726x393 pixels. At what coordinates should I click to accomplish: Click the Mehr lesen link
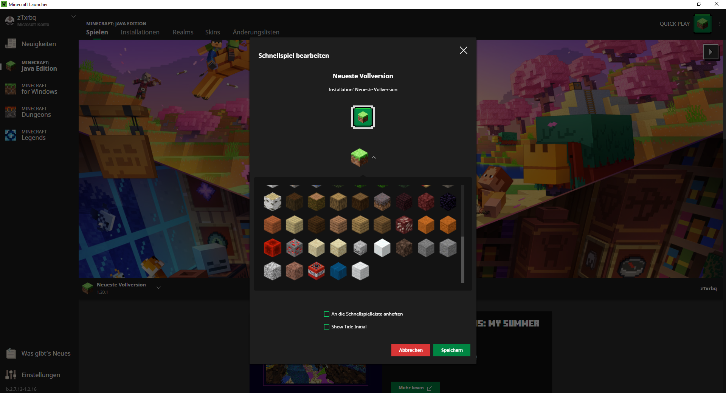tap(415, 388)
